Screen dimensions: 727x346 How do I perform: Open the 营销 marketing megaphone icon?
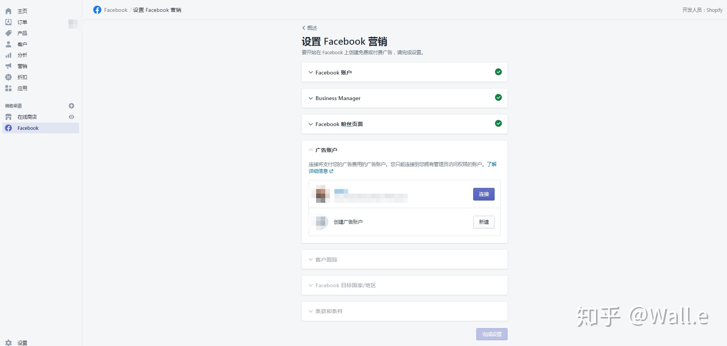click(x=8, y=66)
